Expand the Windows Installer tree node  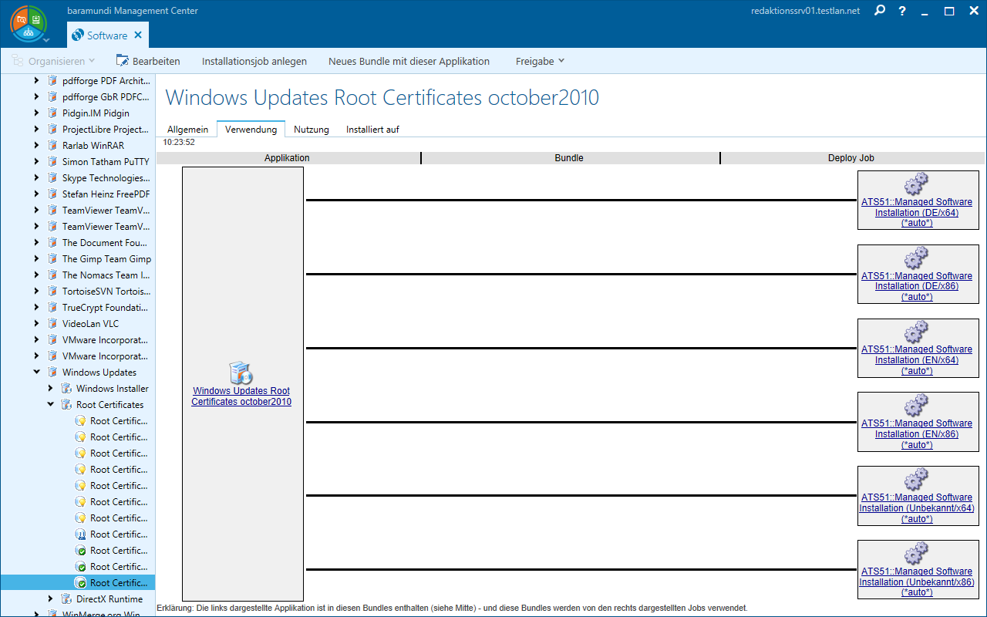coord(51,389)
